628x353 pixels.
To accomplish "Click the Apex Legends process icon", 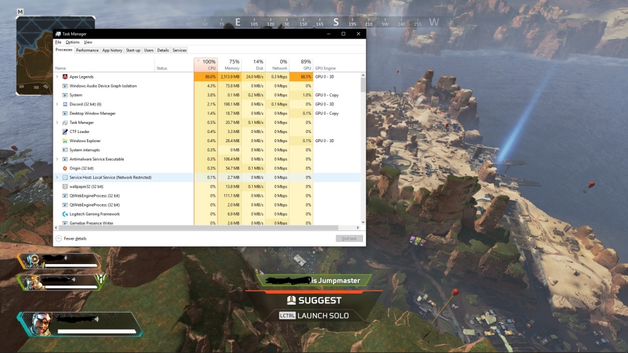I will [65, 77].
